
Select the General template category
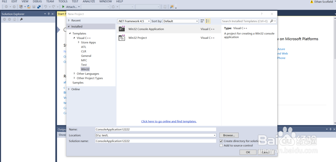(x=86, y=56)
